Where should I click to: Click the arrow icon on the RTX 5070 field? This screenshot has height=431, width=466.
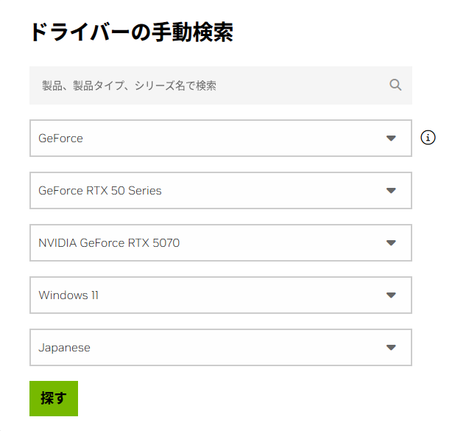point(391,243)
